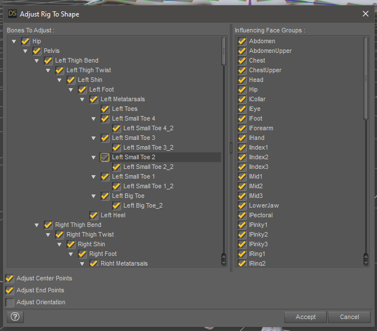Uncheck the LowerJaw face group
Image resolution: width=377 pixels, height=331 pixels.
pos(242,205)
